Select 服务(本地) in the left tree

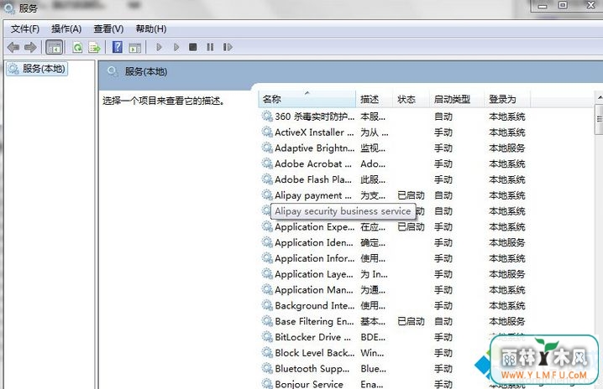[x=37, y=69]
